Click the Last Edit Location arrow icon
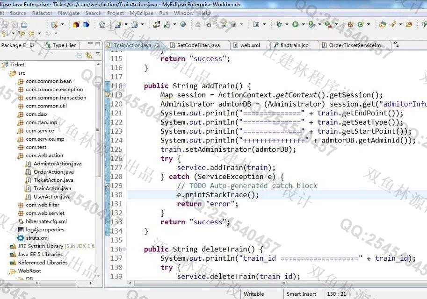This screenshot has width=427, height=299. pyautogui.click(x=22, y=34)
